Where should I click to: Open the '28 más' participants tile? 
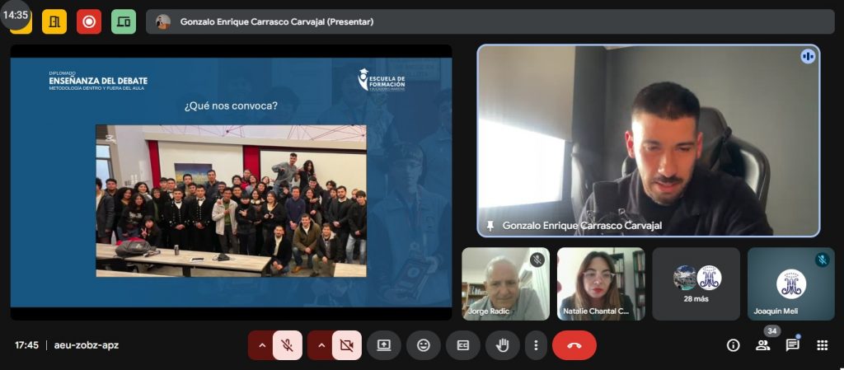pyautogui.click(x=696, y=284)
